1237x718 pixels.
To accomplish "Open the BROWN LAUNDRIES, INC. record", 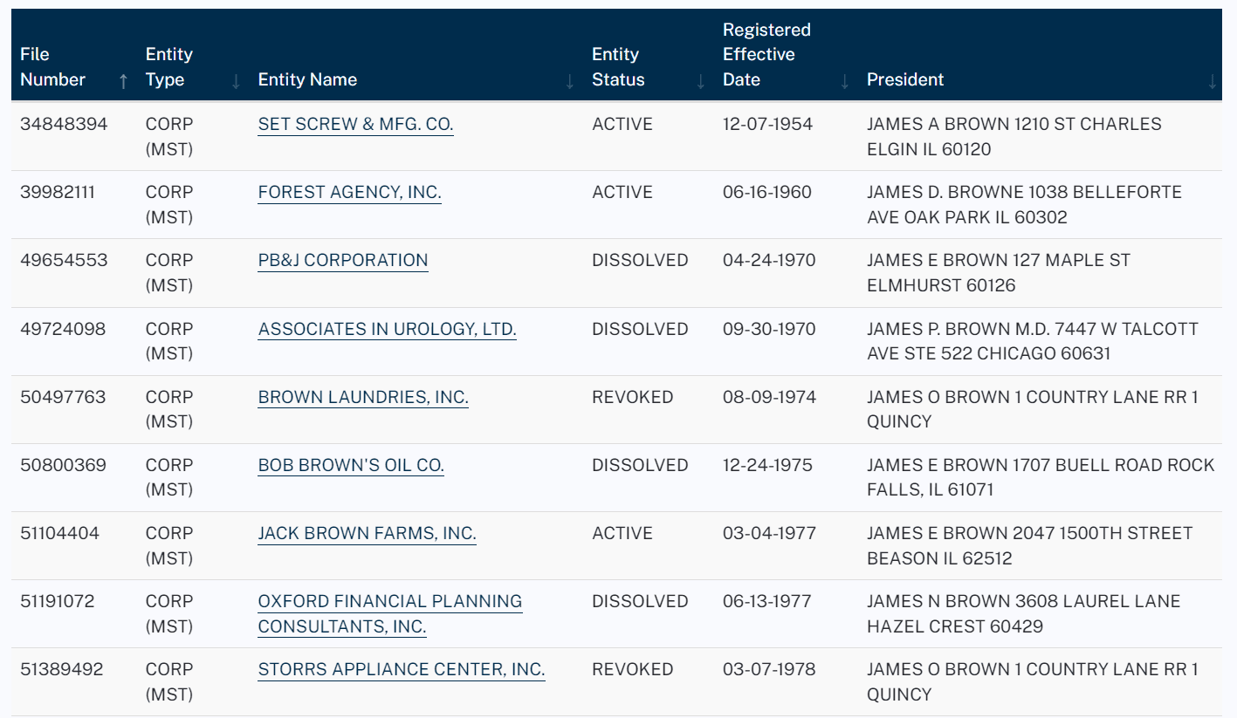I will pyautogui.click(x=362, y=397).
